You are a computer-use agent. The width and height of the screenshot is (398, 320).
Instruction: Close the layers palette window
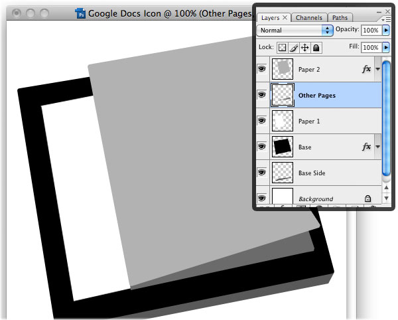pos(387,11)
